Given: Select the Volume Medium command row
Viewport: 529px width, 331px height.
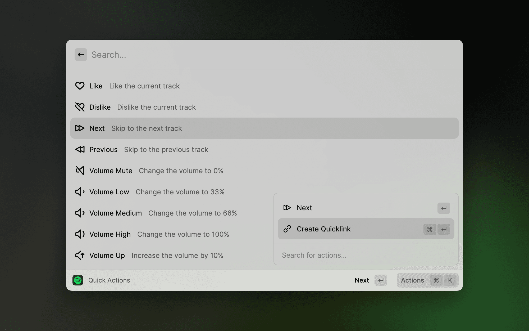Looking at the screenshot, I should tap(163, 213).
